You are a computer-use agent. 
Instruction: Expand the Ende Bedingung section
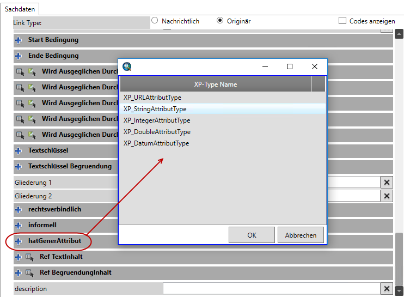click(19, 56)
